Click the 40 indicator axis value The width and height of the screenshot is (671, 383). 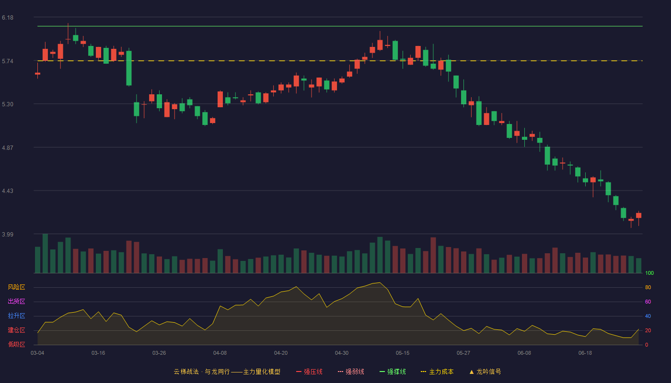648,316
